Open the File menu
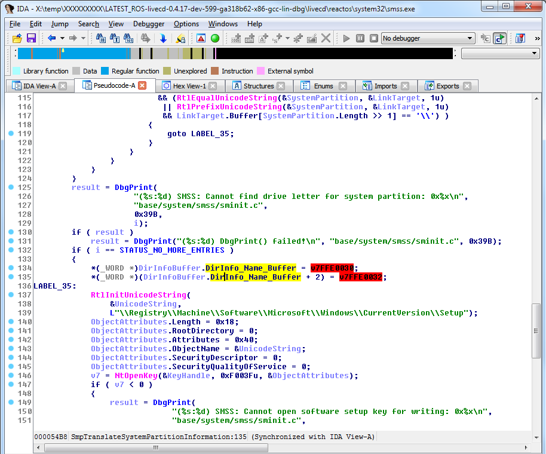This screenshot has height=454, width=546. [x=14, y=24]
